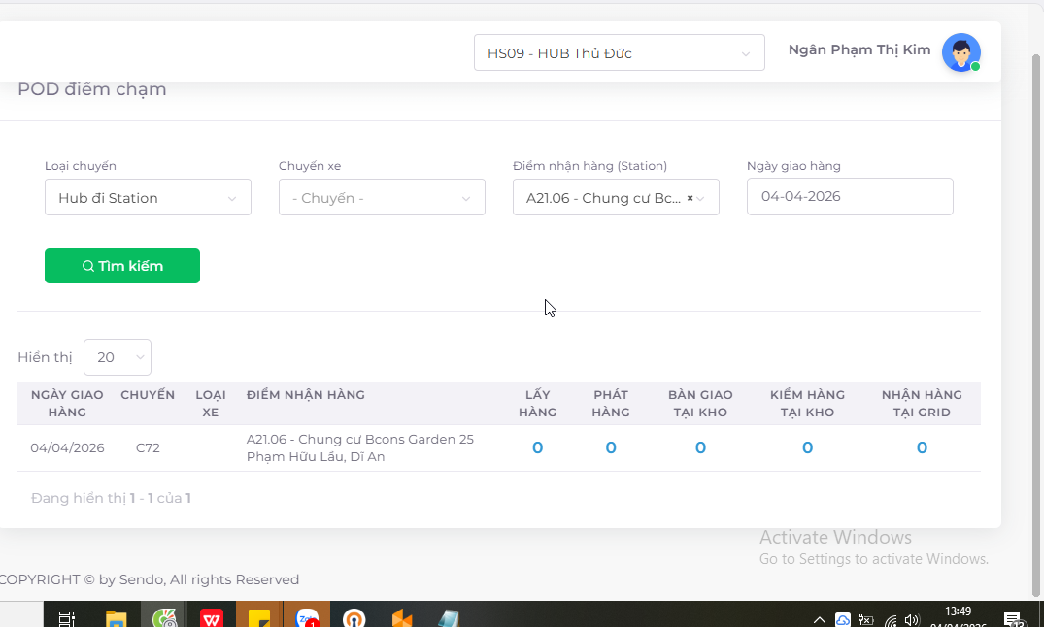
Task: Show hidden system tray icons
Action: tap(820, 619)
